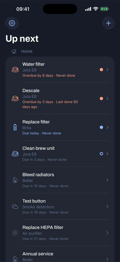The height and width of the screenshot is (262, 120).
Task: Open Replace HEPA filter chevron arrow
Action: pos(107,233)
